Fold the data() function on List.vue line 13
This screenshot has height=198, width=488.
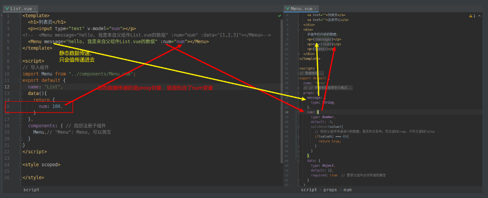pyautogui.click(x=20, y=94)
